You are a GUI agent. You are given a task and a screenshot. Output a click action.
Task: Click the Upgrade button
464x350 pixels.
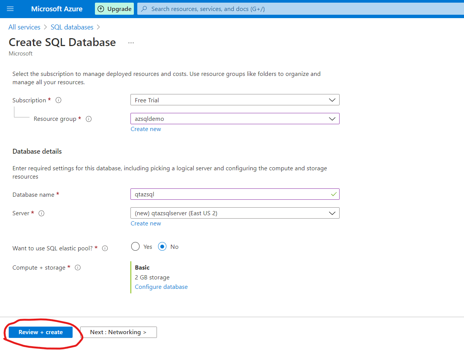point(114,9)
